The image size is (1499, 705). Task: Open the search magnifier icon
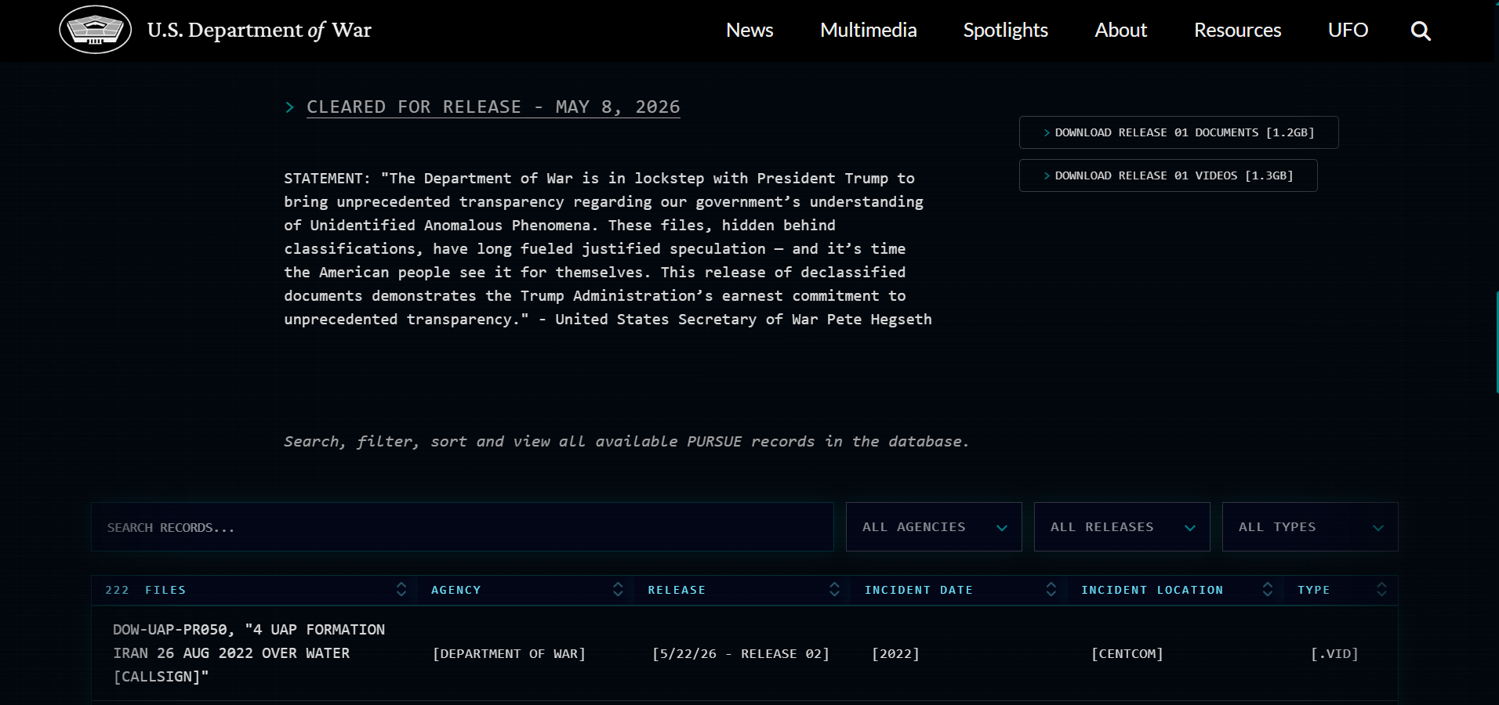[x=1421, y=31]
